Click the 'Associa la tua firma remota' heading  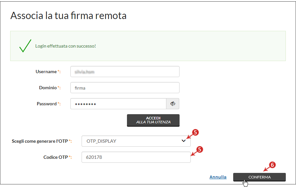coord(68,15)
